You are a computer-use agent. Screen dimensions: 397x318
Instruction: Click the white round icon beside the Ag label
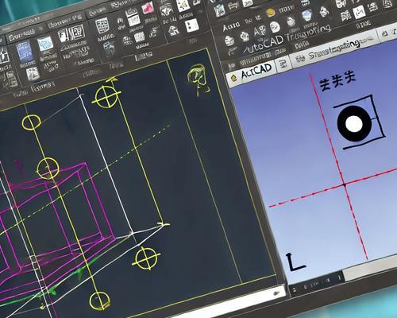275,27
